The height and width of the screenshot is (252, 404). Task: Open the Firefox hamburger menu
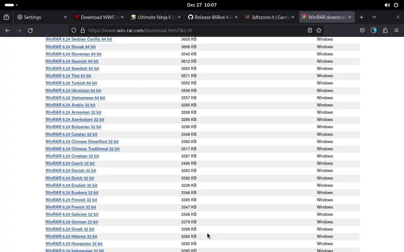pyautogui.click(x=396, y=30)
